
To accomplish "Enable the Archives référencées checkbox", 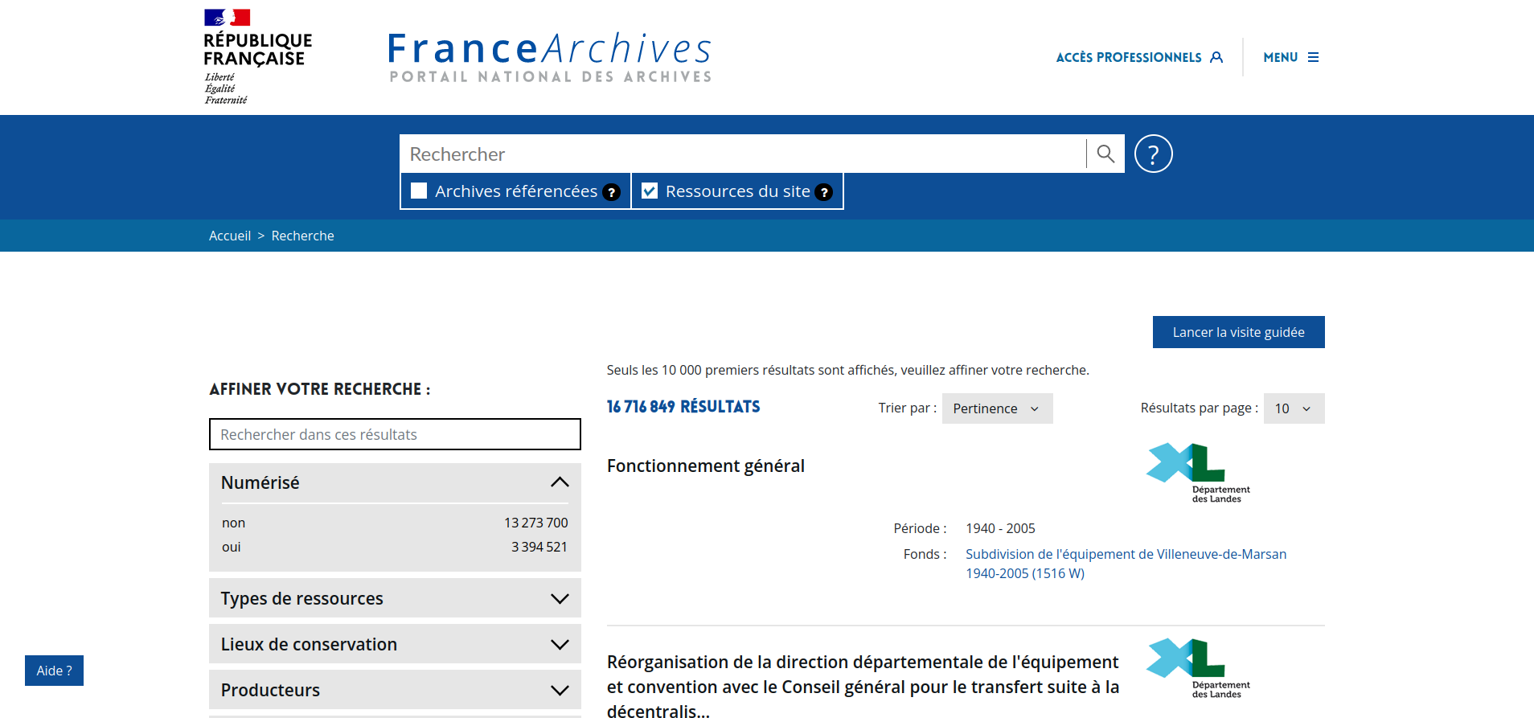I will 419,191.
